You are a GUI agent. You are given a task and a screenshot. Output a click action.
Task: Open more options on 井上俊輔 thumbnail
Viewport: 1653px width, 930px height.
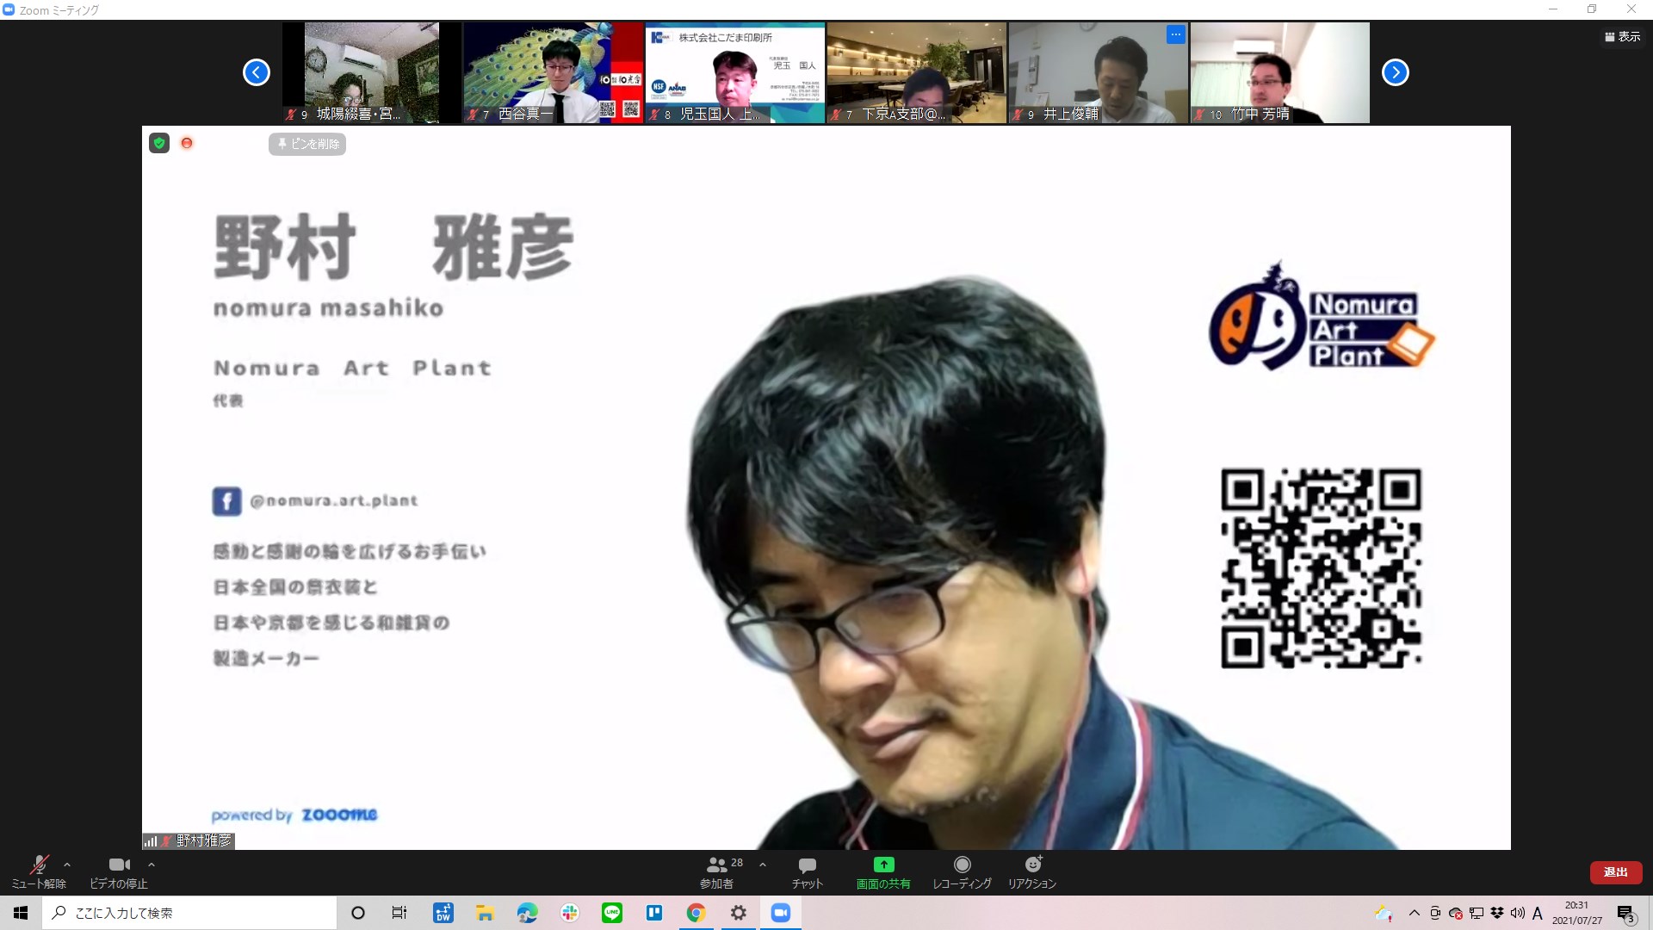1176,34
